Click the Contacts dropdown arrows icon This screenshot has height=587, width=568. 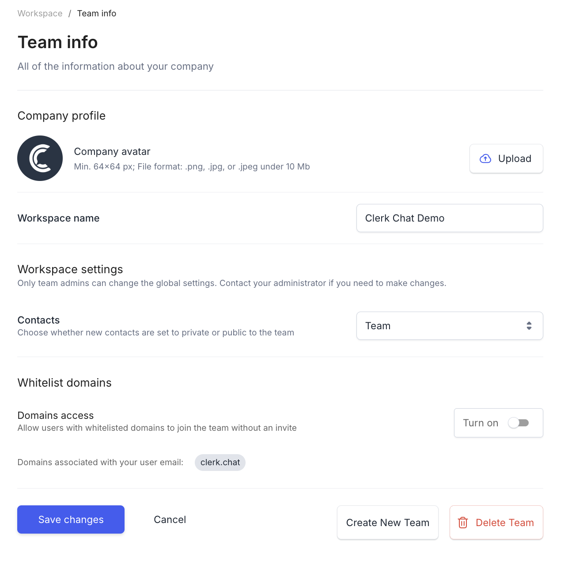click(529, 326)
